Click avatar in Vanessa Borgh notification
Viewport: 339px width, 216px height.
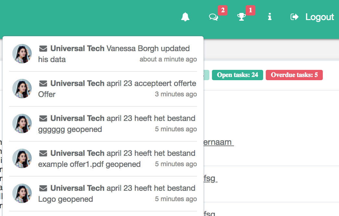[x=22, y=54]
